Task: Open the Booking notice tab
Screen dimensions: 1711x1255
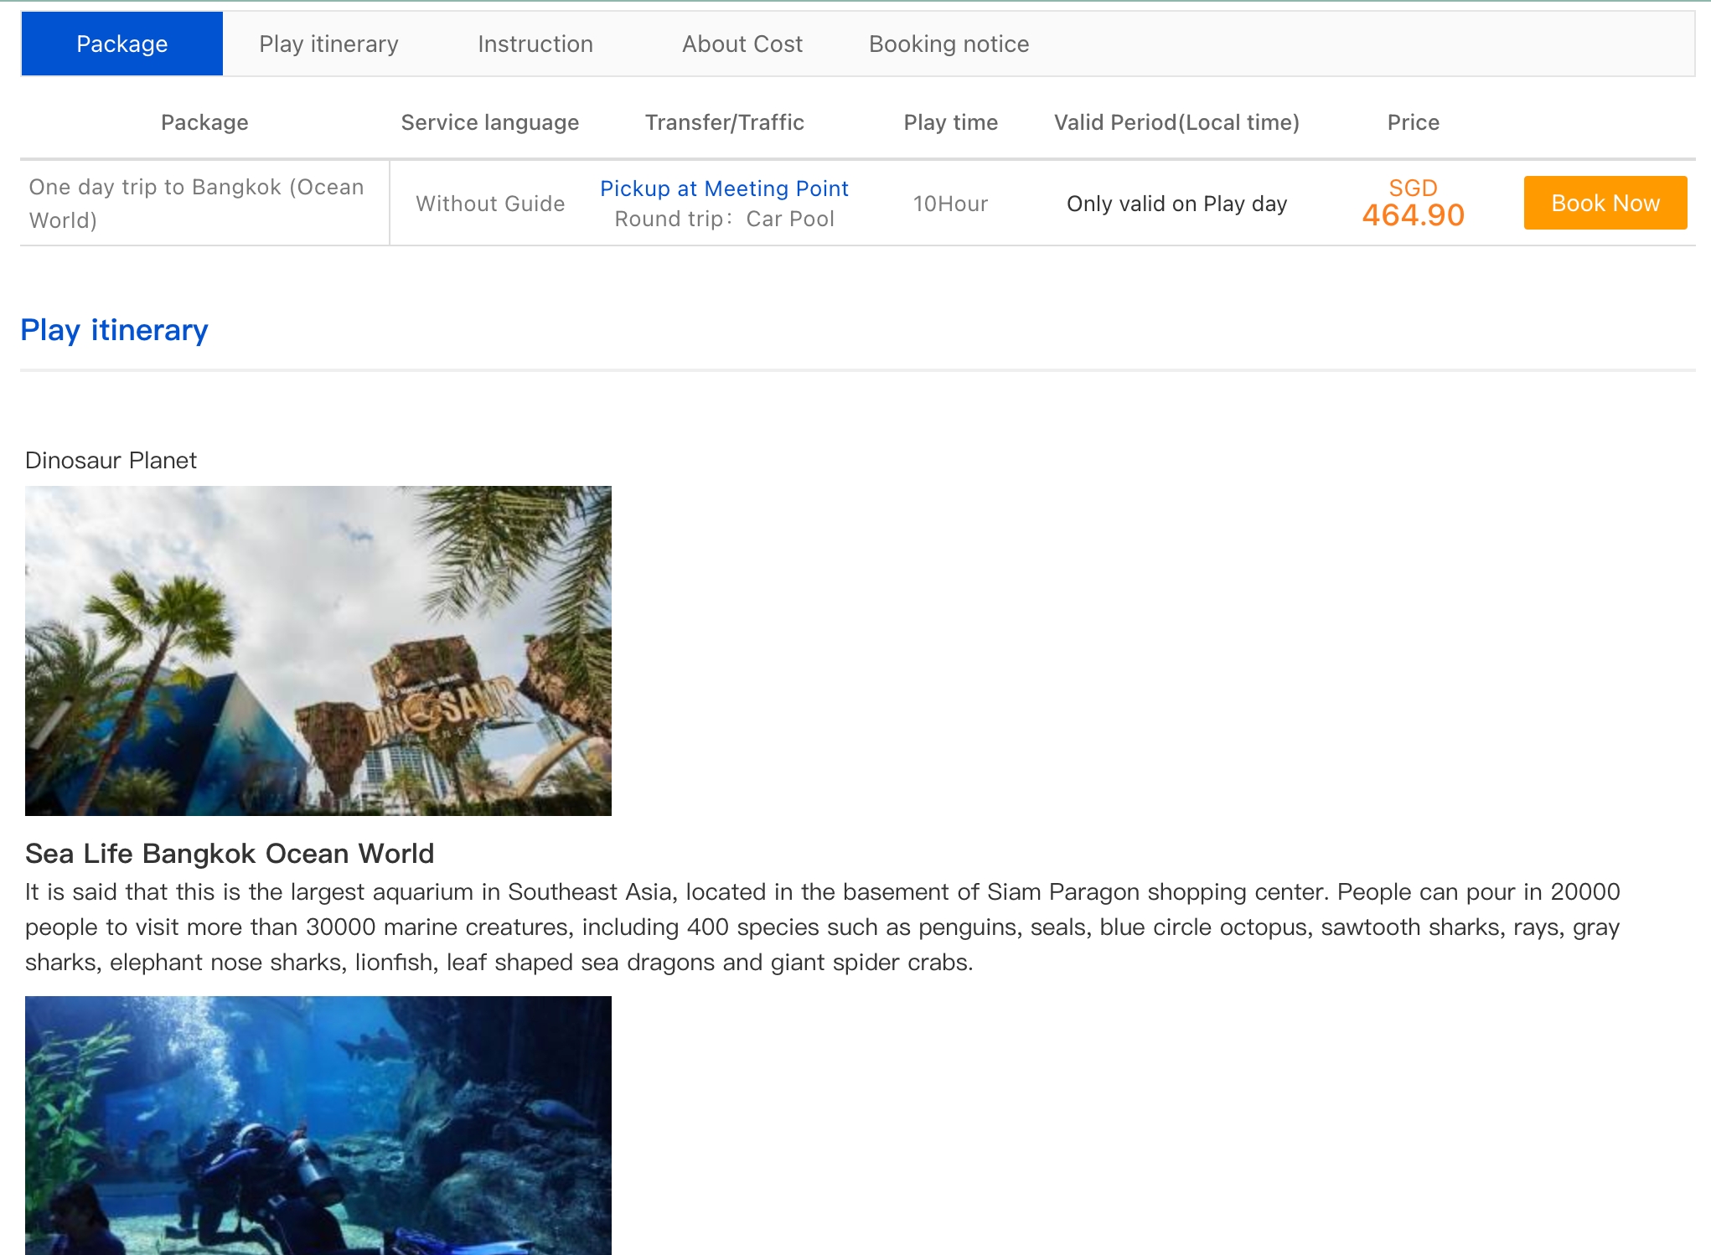Action: [x=949, y=44]
